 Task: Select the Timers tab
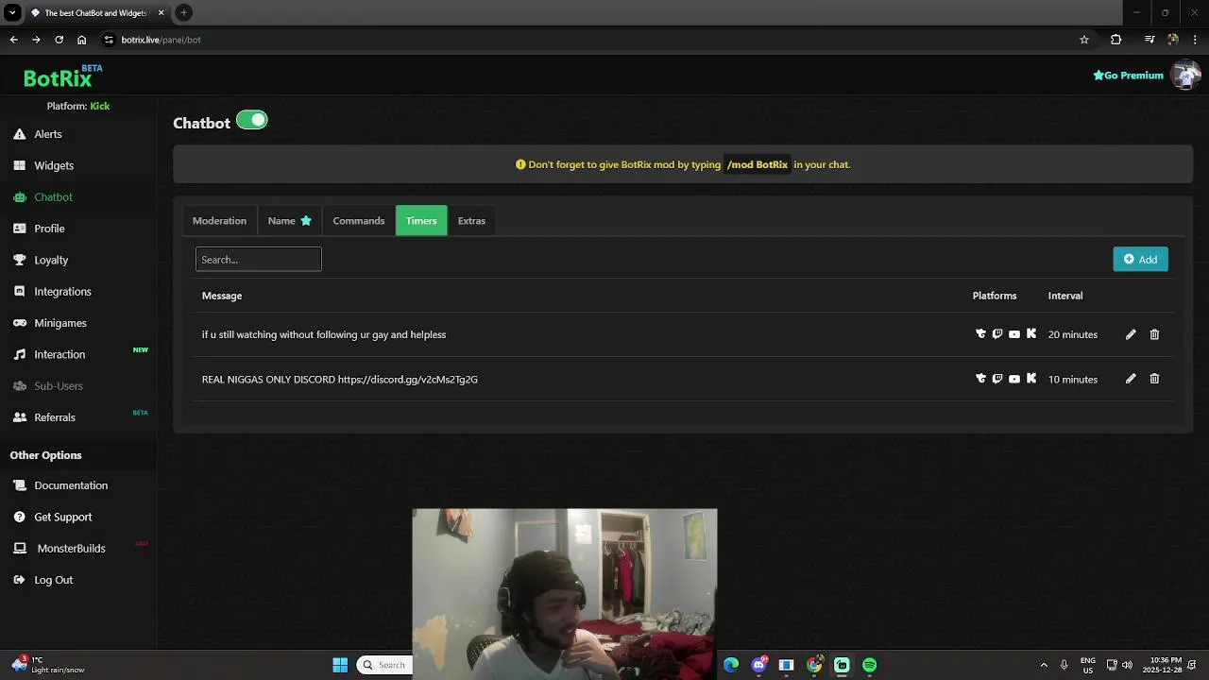coord(421,221)
